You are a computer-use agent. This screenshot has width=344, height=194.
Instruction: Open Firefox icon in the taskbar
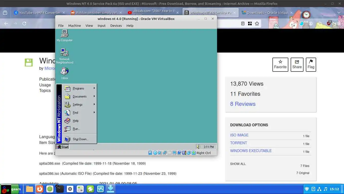coord(40,189)
